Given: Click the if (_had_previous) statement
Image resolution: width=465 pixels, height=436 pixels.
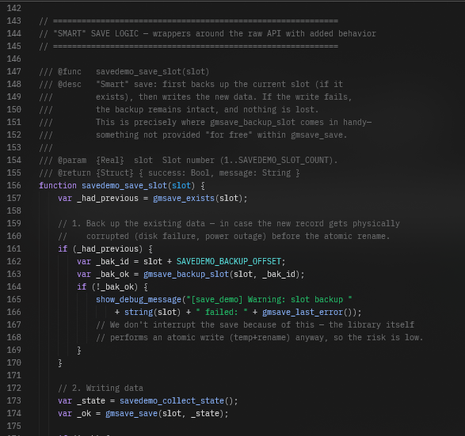Looking at the screenshot, I should pos(105,248).
